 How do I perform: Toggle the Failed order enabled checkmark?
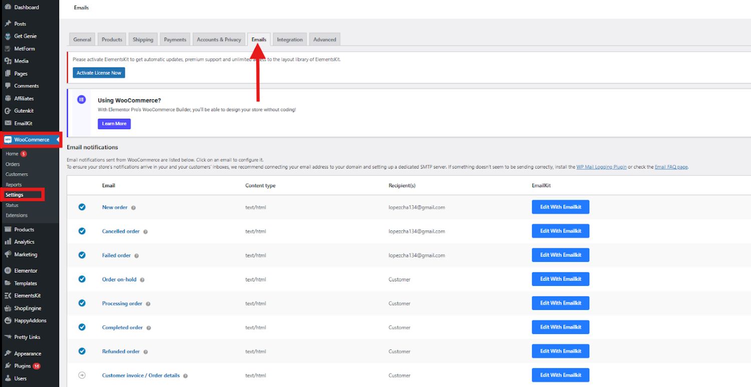82,255
